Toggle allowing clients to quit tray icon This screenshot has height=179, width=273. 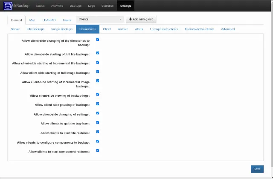click(x=98, y=122)
